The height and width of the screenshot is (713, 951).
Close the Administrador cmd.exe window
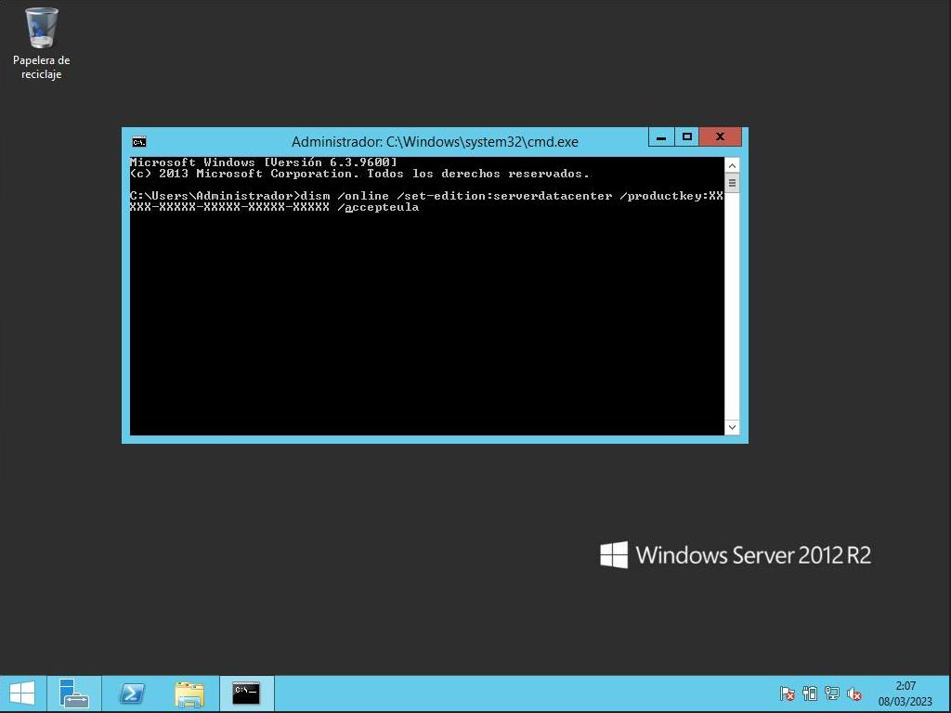pos(720,137)
